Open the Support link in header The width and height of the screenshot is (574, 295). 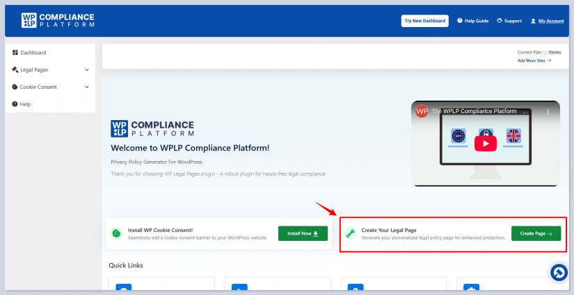click(509, 21)
